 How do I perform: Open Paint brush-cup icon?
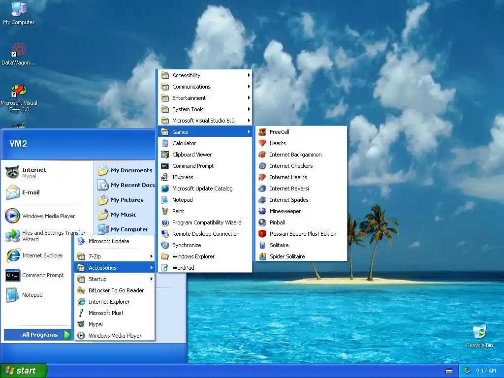click(x=165, y=211)
